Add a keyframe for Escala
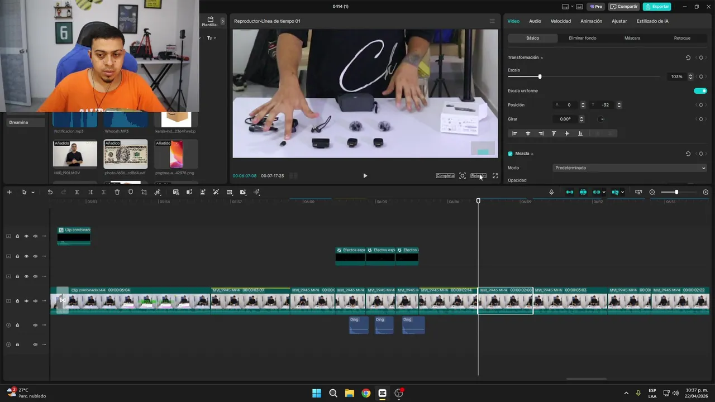The image size is (715, 402). [701, 76]
